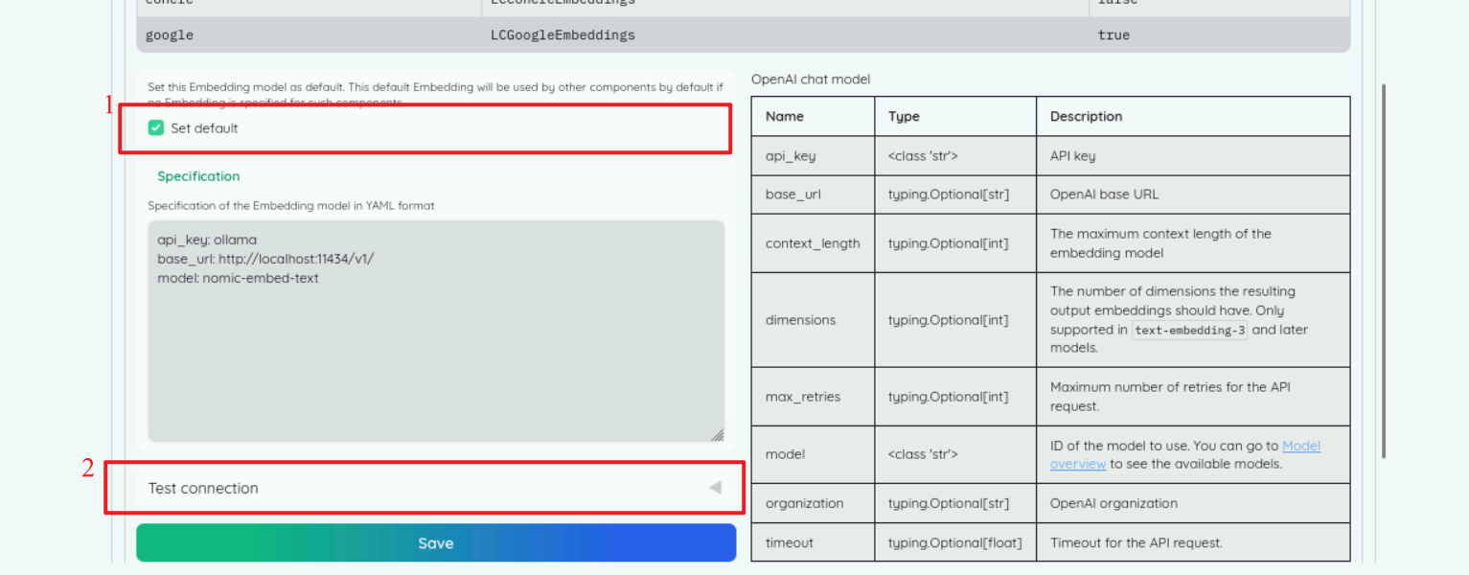Screen dimensions: 1469x575
Task: Click the api_key parameter name cell
Action: (814, 155)
